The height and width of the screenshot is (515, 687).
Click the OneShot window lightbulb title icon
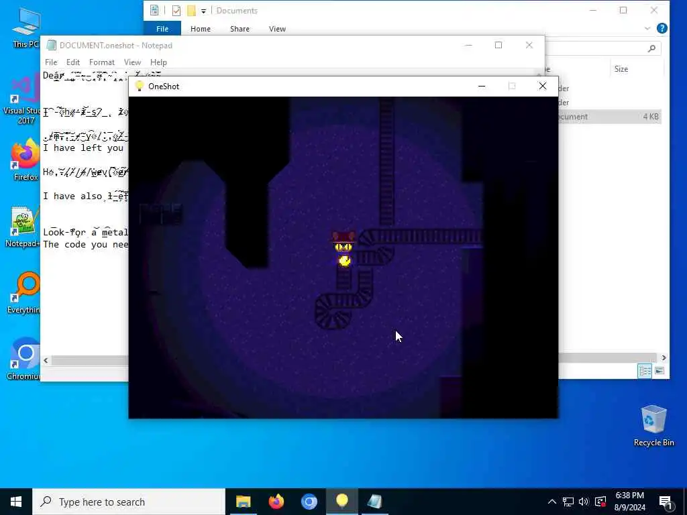[140, 86]
